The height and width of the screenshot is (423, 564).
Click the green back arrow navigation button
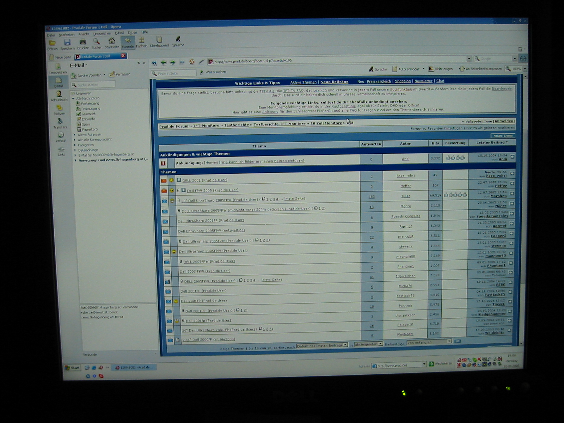point(164,63)
